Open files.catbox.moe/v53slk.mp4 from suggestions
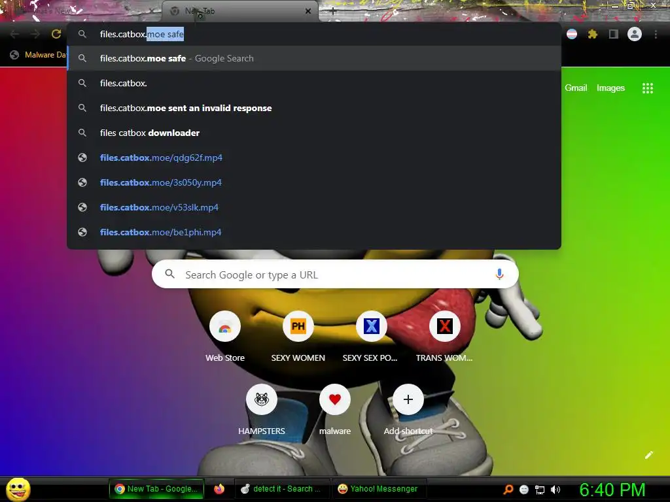The width and height of the screenshot is (670, 502). click(314, 207)
